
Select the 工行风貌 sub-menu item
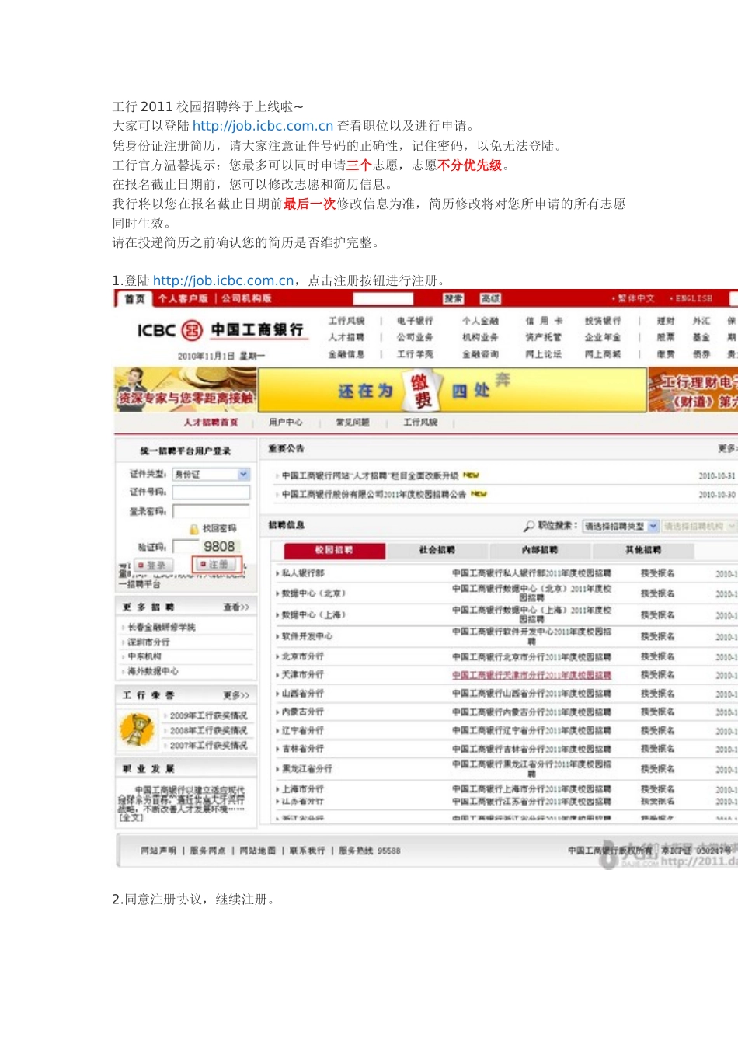[420, 423]
